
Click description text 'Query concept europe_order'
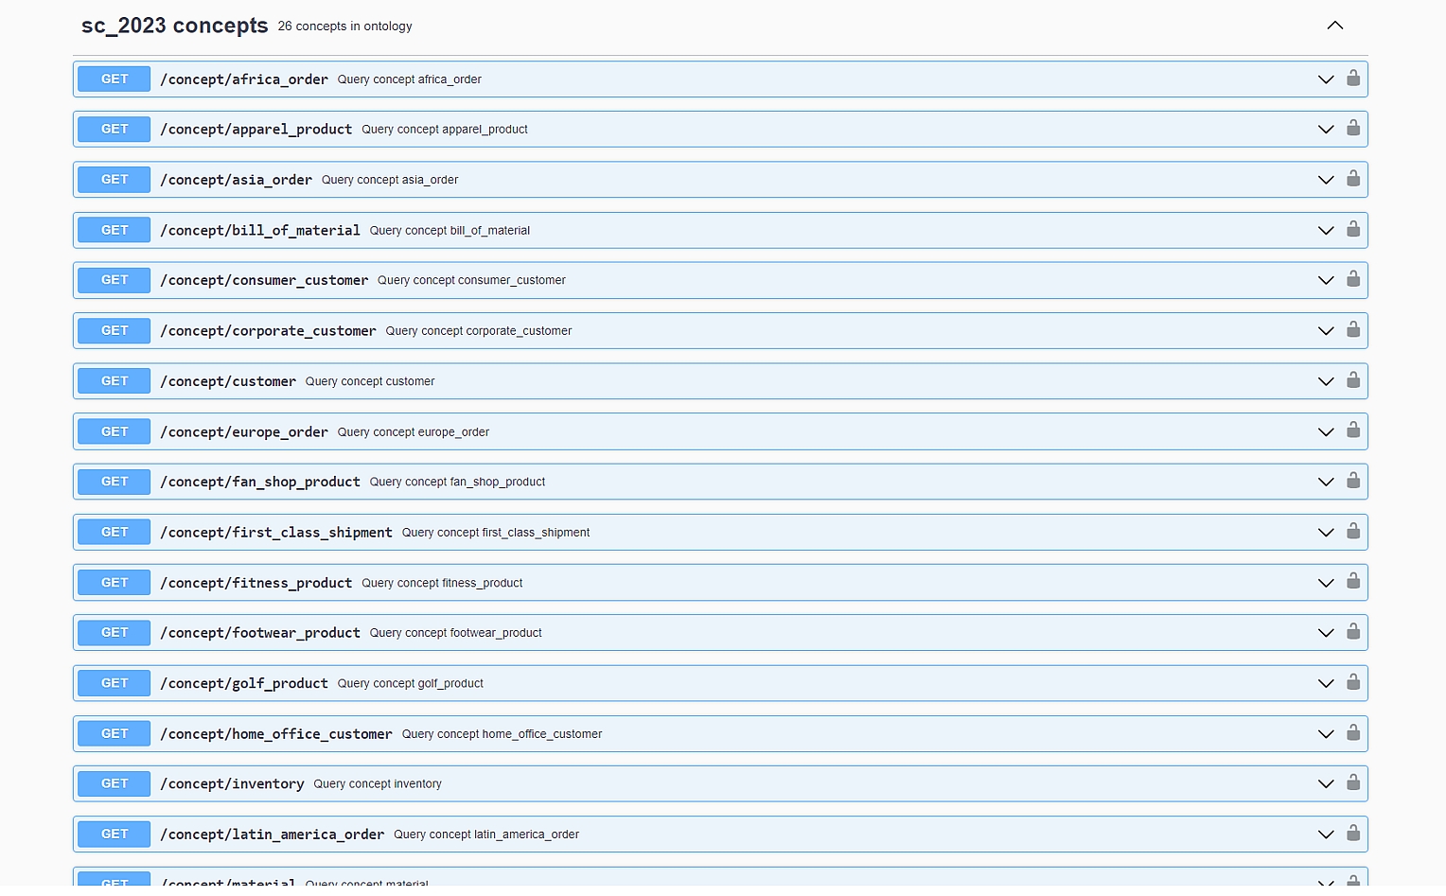point(414,432)
